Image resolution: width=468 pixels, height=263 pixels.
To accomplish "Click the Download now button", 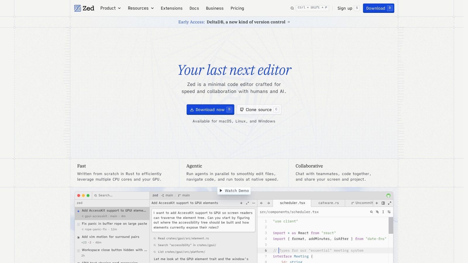I will click(x=210, y=110).
